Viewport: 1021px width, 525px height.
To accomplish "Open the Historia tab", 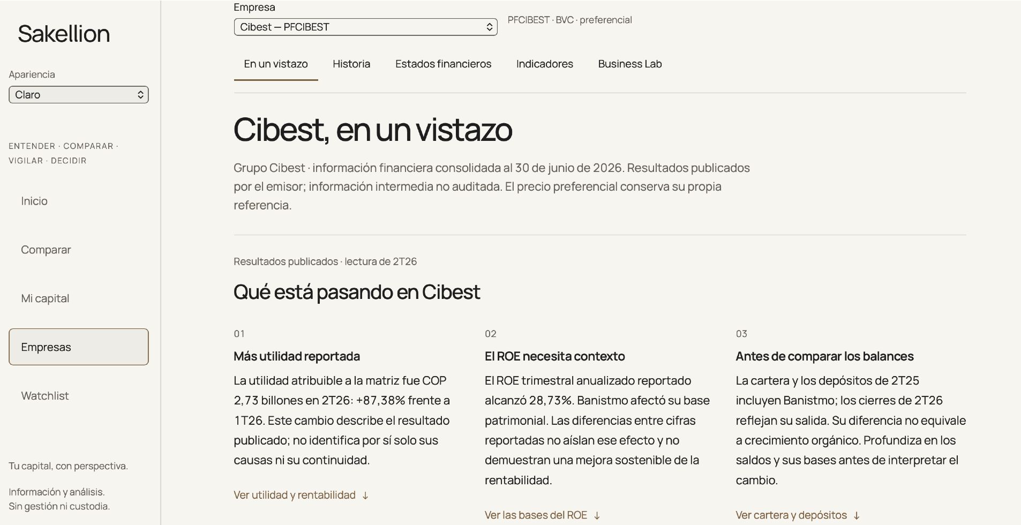I will coord(351,64).
